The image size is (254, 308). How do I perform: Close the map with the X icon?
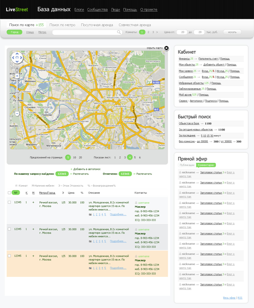tap(166, 48)
